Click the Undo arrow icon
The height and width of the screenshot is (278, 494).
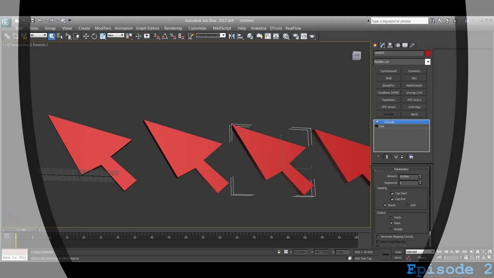(40, 20)
